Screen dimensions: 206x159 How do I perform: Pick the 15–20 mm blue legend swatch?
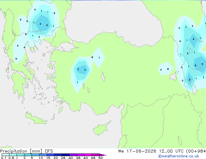51,155
